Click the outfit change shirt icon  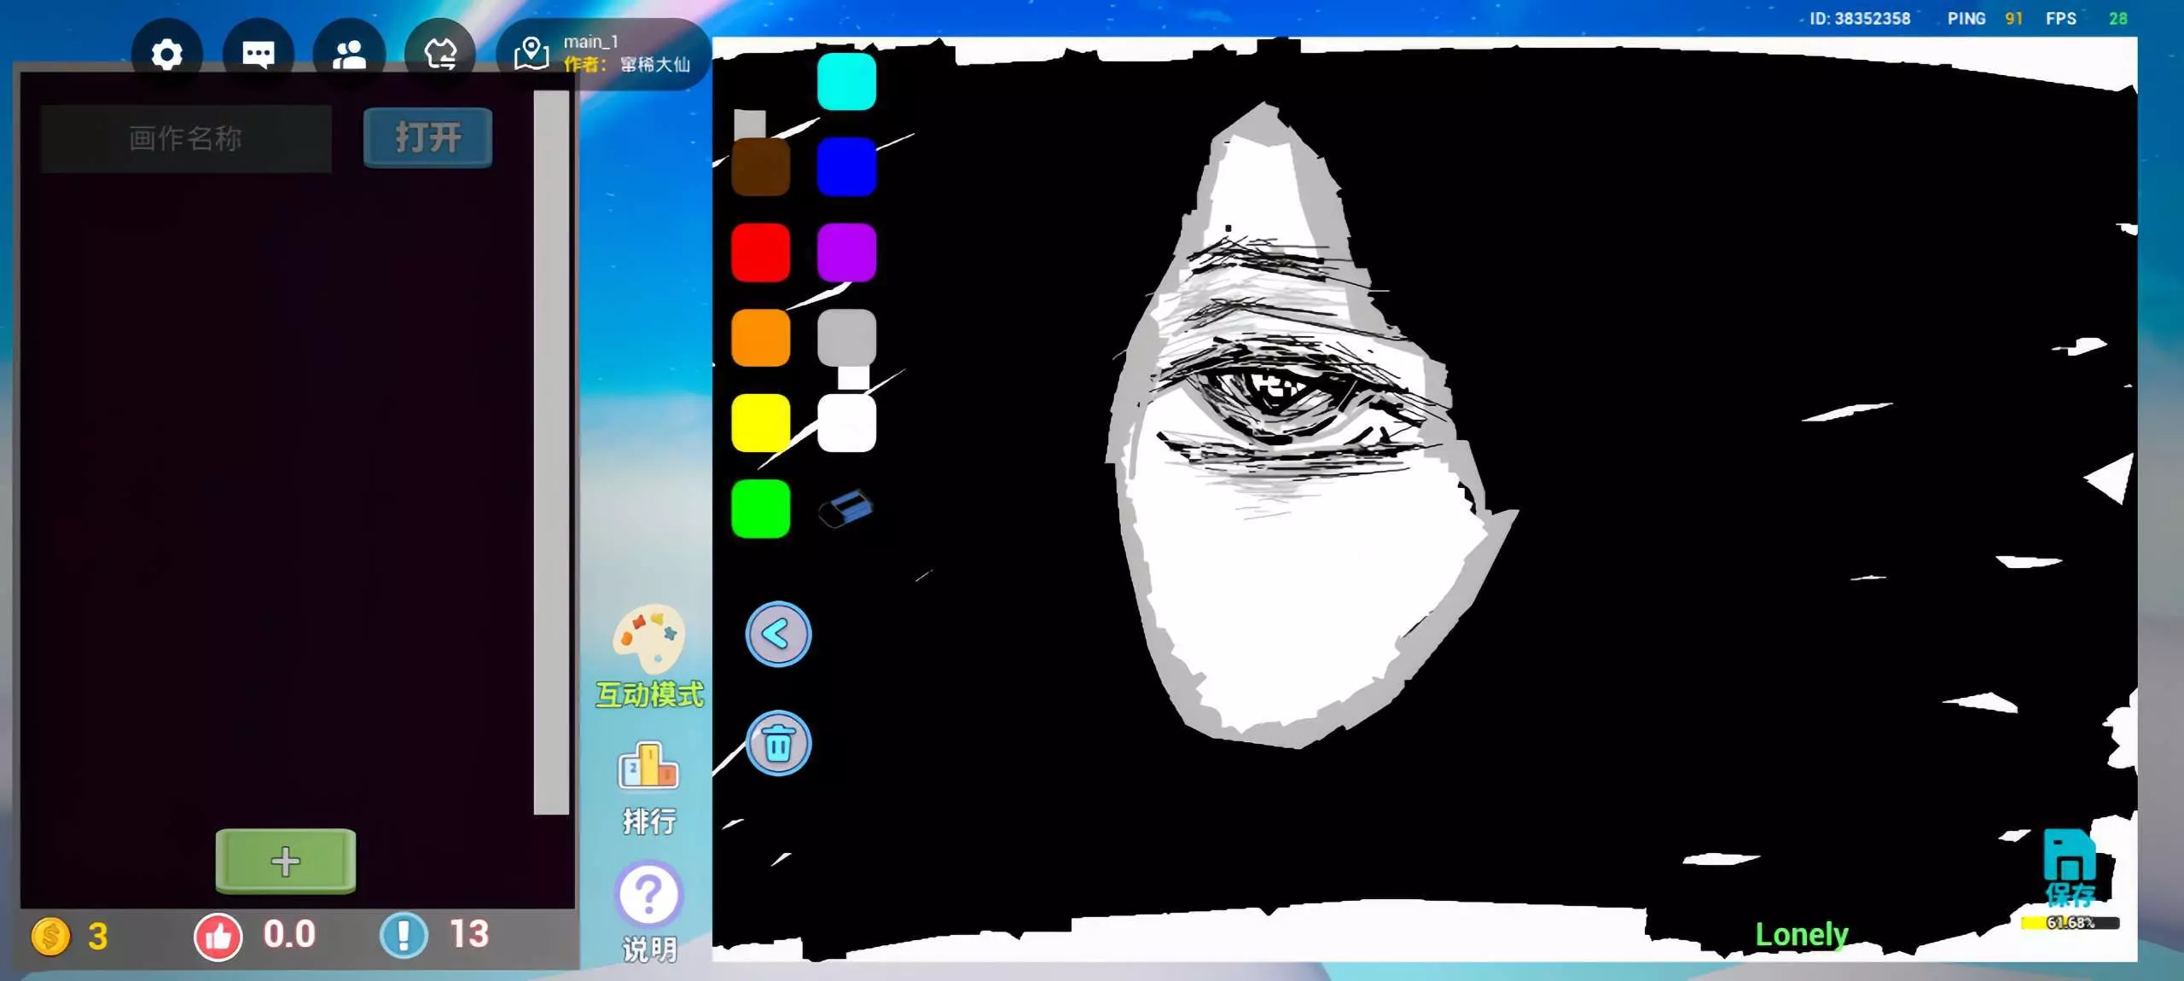tap(440, 55)
